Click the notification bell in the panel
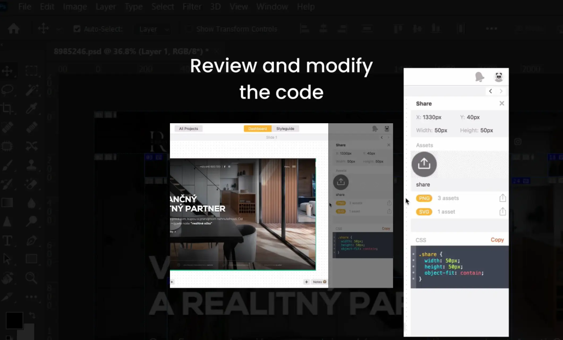Viewport: 563px width, 340px height. [x=479, y=76]
